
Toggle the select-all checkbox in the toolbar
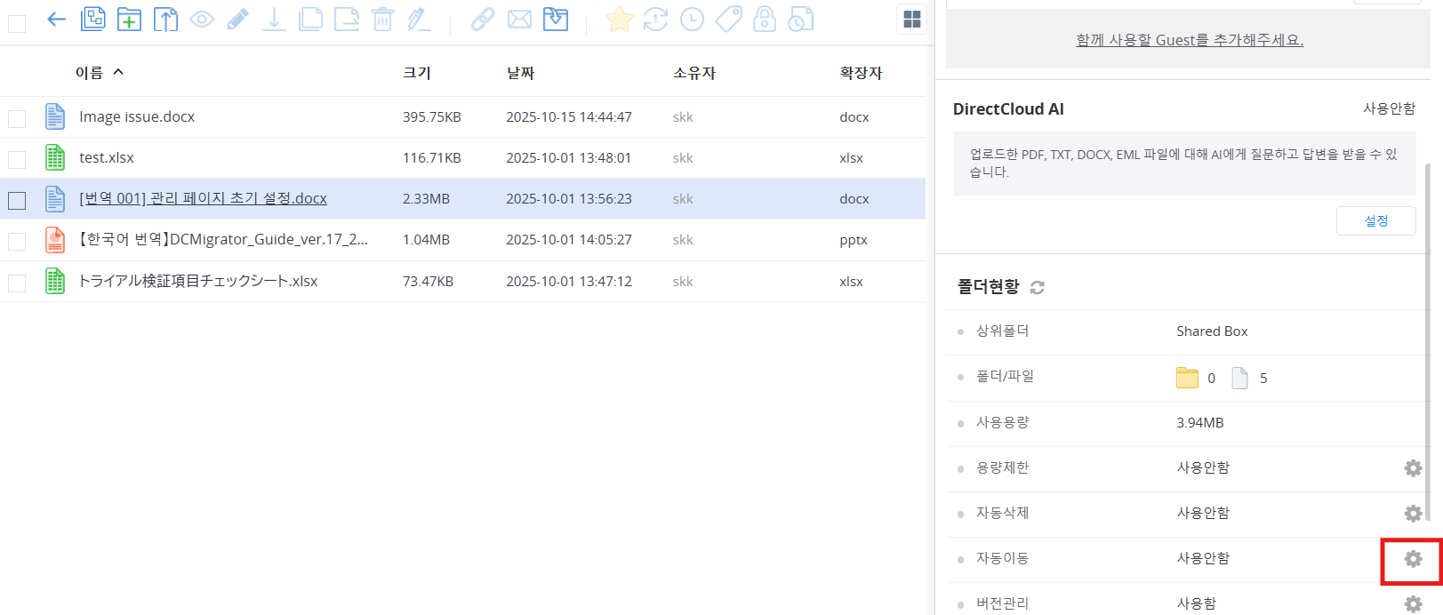tap(17, 23)
